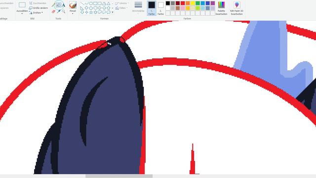Open the Strichstärke line width dropdown
The height and width of the screenshot is (178, 316).
[138, 8]
